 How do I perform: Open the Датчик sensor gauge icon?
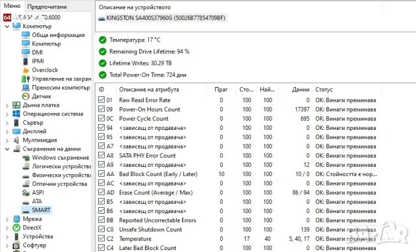(x=26, y=96)
